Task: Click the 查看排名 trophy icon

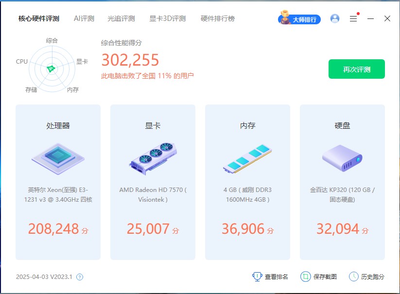Action: pos(257,277)
